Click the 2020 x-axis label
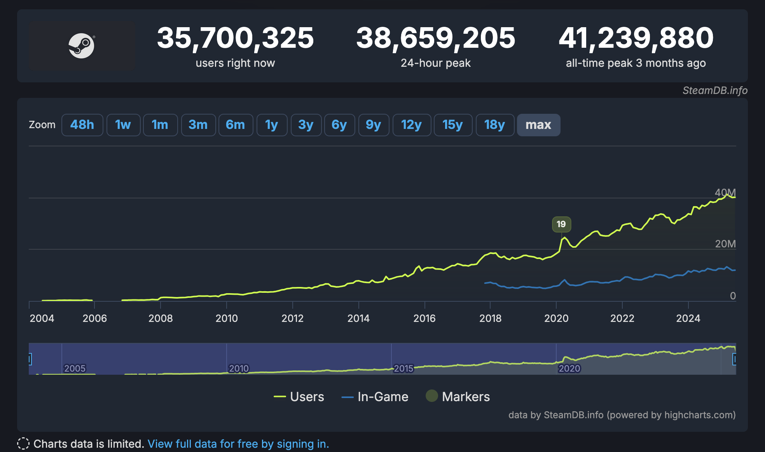The height and width of the screenshot is (452, 765). pyautogui.click(x=556, y=318)
